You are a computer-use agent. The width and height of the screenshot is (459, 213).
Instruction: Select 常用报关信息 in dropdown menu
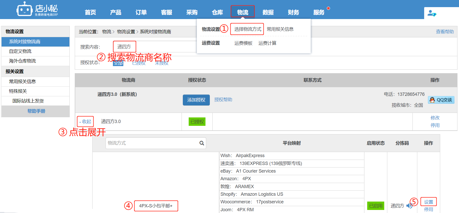[x=280, y=29]
